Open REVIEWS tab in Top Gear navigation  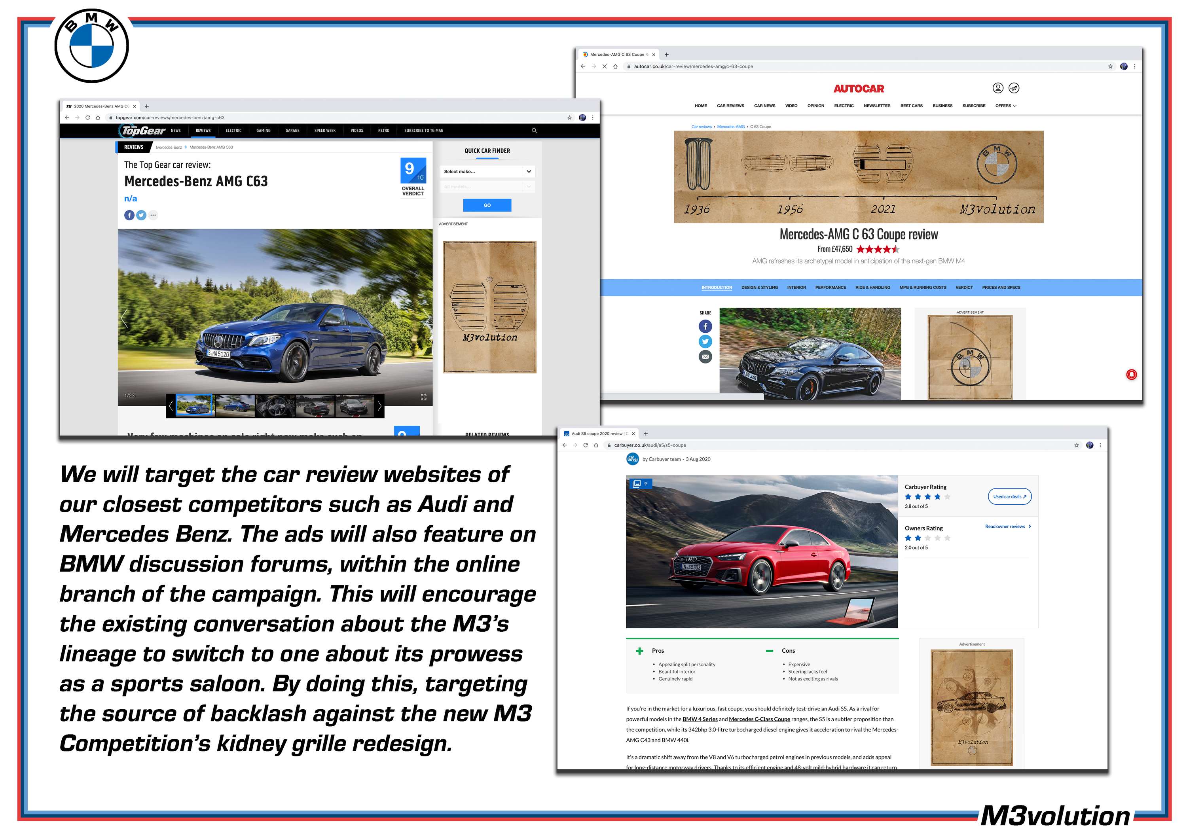203,131
